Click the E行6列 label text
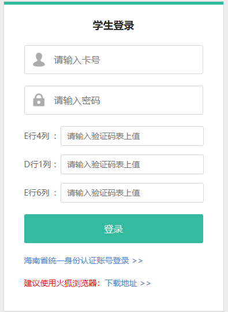This screenshot has height=312, width=228. [x=37, y=193]
